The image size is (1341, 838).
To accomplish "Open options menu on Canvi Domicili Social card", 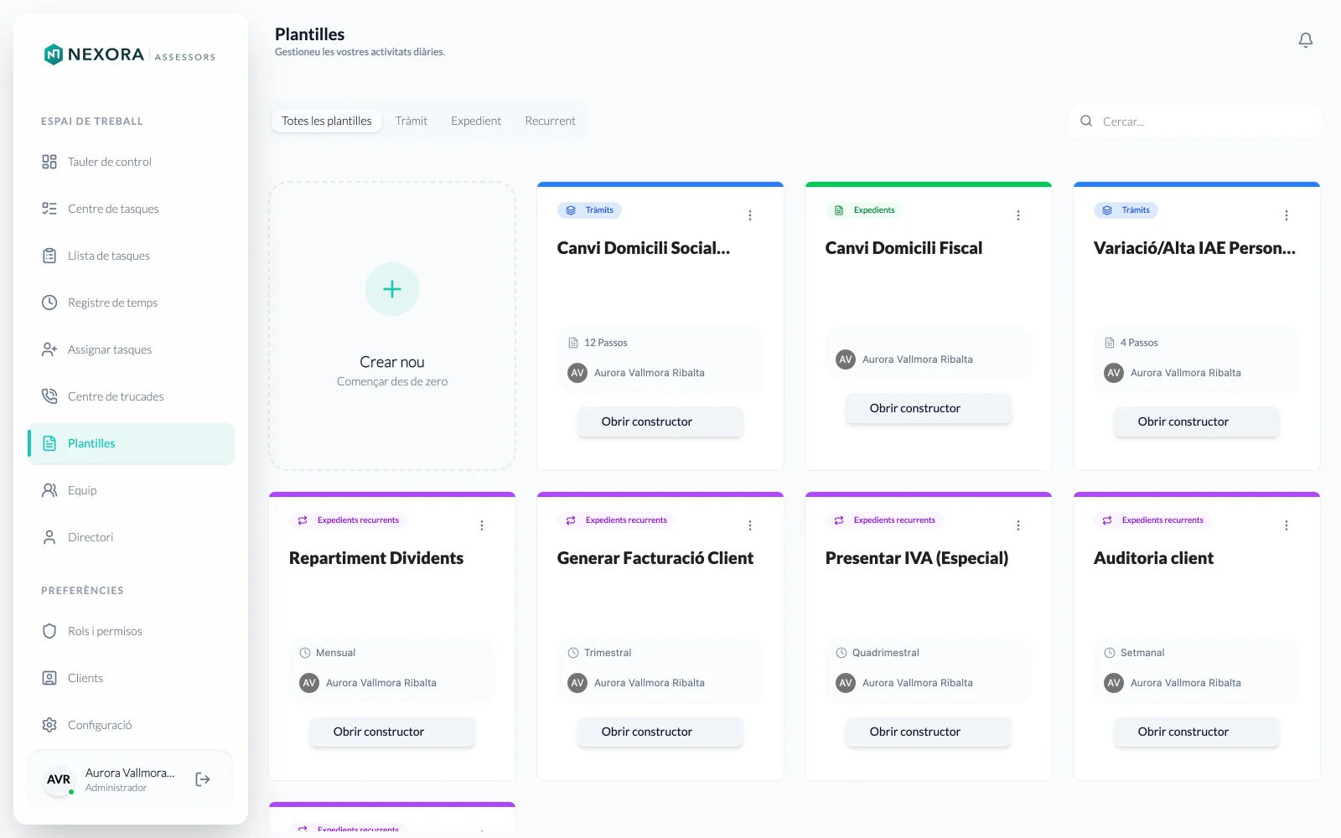I will click(x=750, y=215).
